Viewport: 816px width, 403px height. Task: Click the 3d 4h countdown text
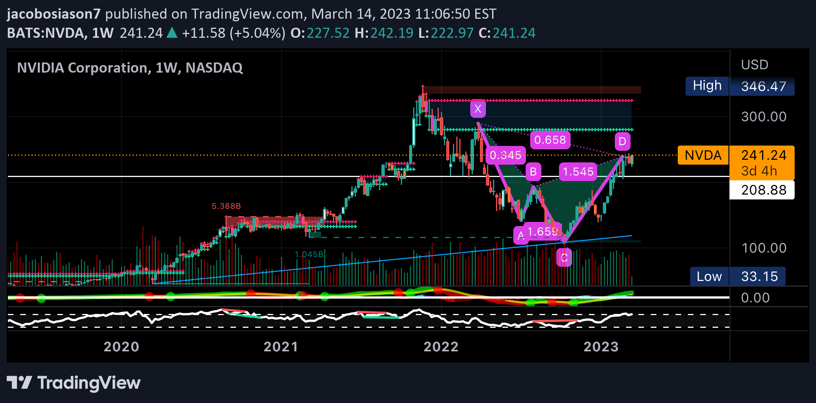click(759, 171)
